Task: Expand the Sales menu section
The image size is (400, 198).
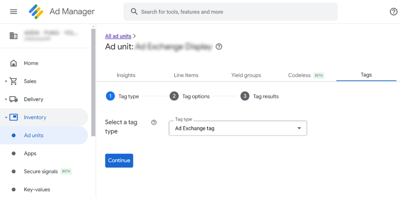Action: pyautogui.click(x=6, y=82)
